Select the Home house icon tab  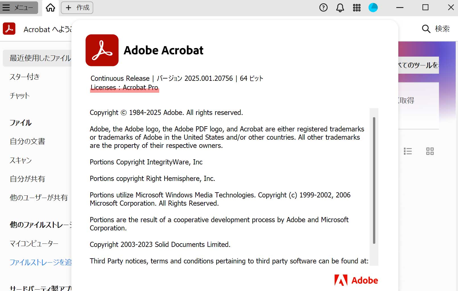pyautogui.click(x=50, y=8)
